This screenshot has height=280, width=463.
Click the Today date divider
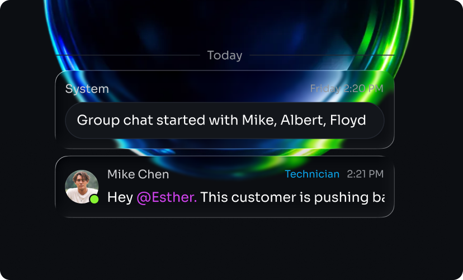pyautogui.click(x=225, y=55)
